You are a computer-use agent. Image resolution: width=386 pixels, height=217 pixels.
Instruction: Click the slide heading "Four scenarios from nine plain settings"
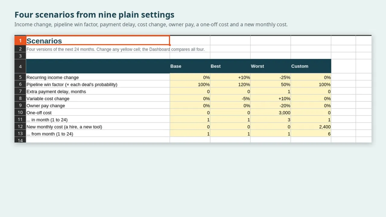[94, 15]
